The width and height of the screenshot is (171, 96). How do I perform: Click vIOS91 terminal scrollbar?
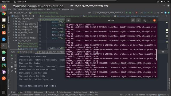[x=157, y=55]
